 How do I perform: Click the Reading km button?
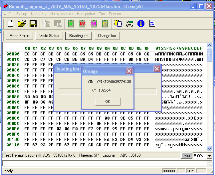(x=79, y=36)
